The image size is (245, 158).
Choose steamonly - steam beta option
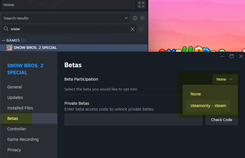point(208,106)
